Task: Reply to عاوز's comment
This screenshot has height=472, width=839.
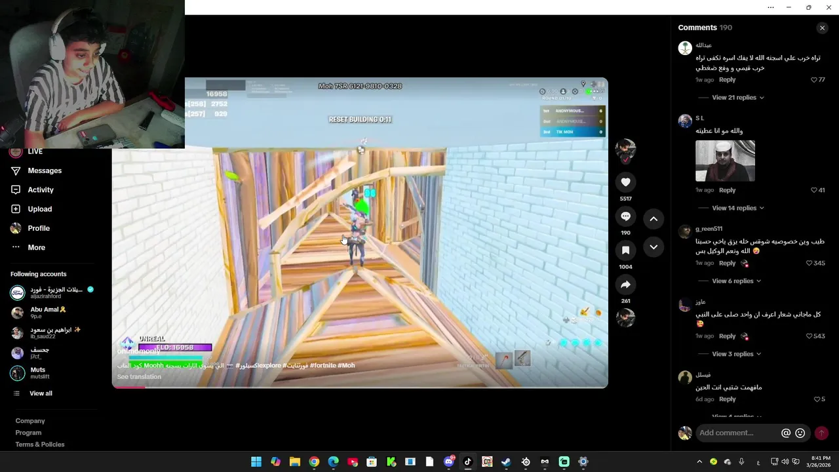Action: point(727,336)
